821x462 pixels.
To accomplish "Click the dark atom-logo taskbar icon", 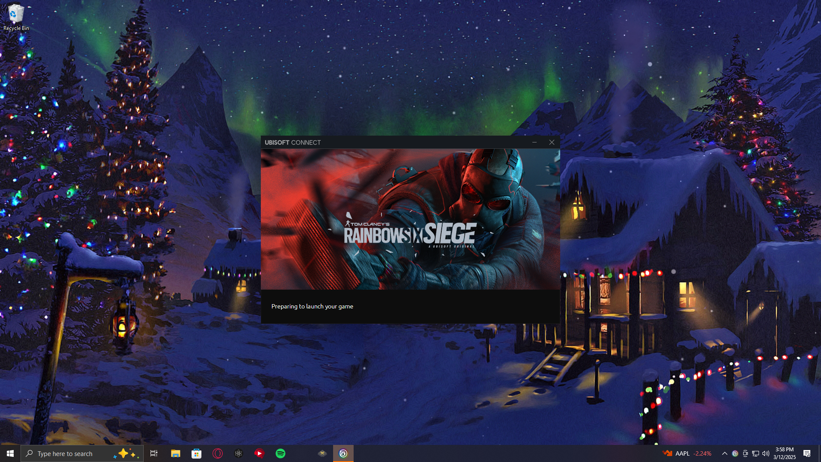I will point(239,453).
